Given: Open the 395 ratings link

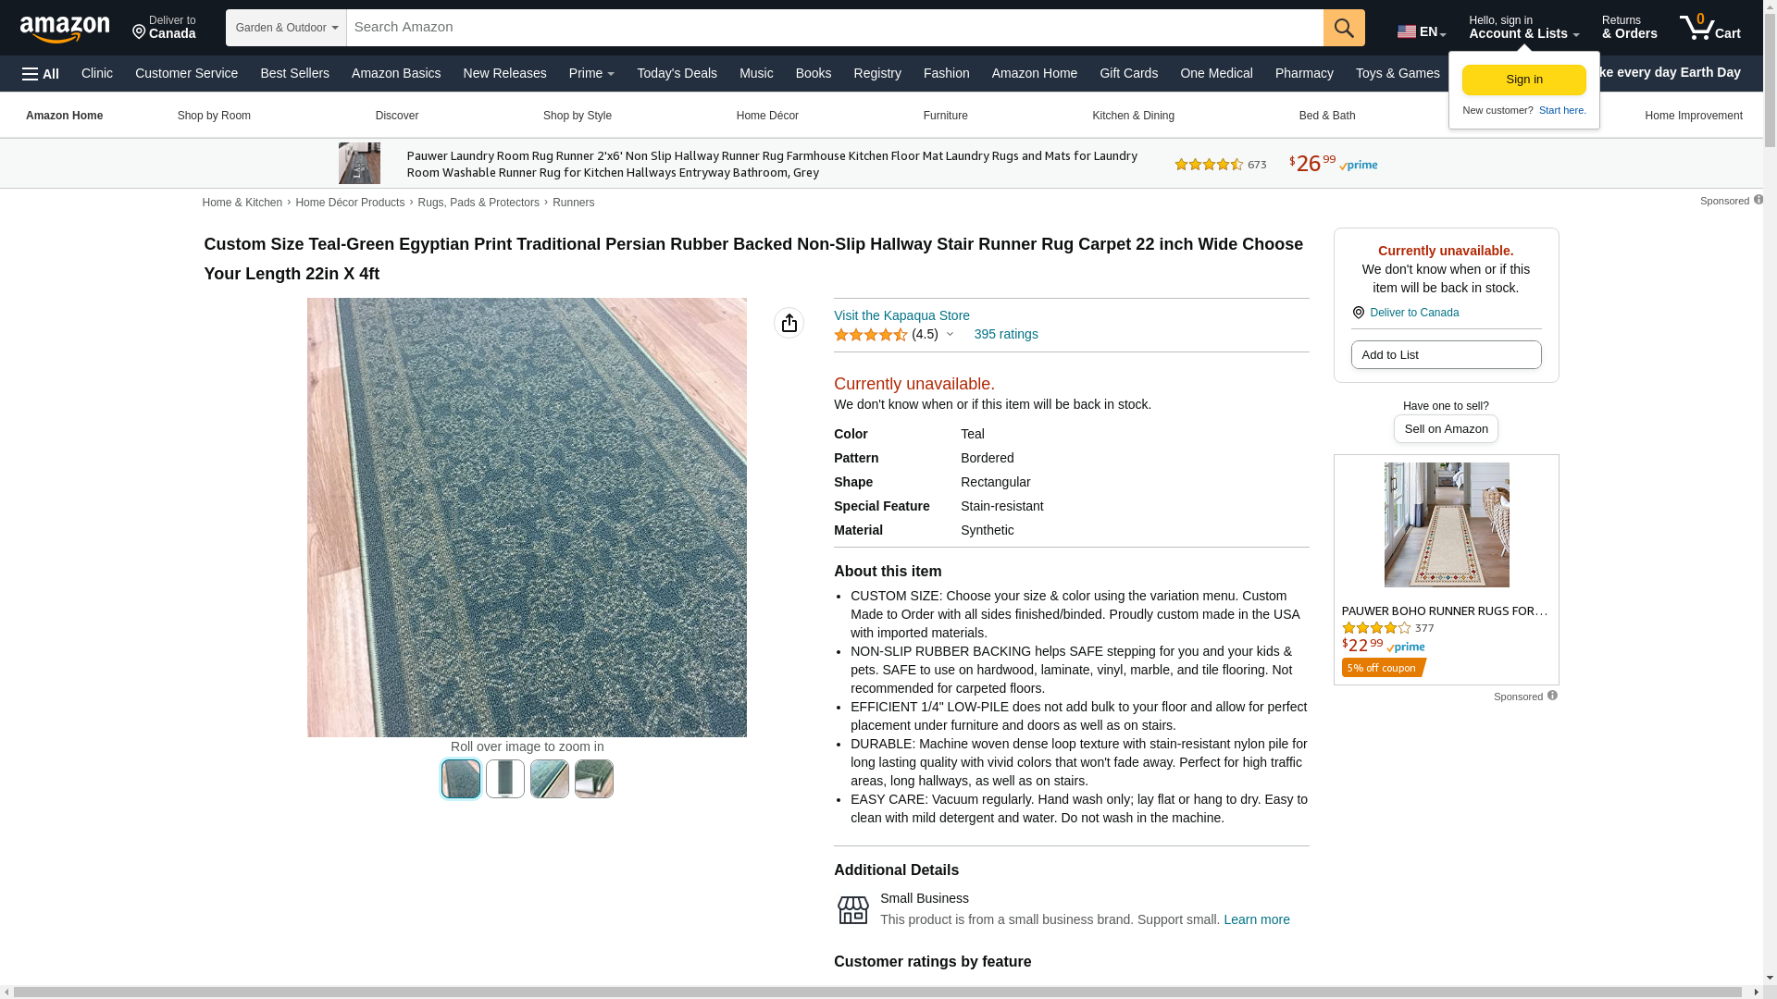Looking at the screenshot, I should (1005, 334).
